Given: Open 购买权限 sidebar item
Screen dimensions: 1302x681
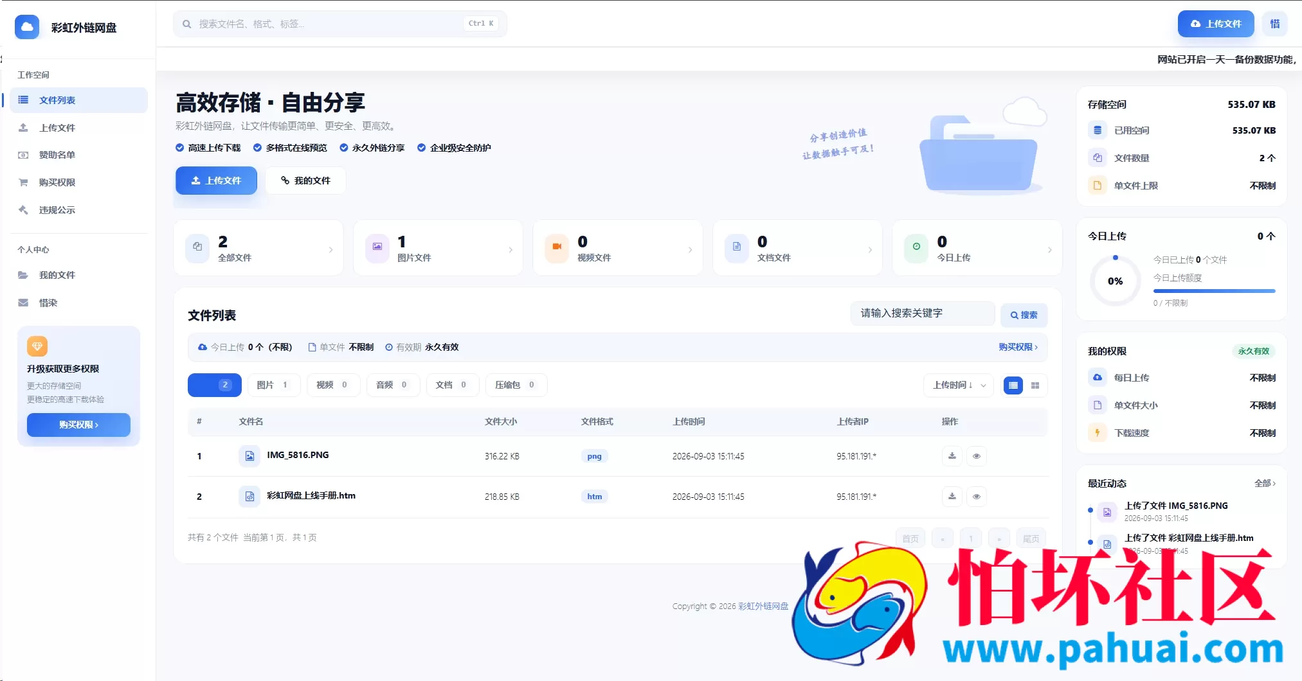Looking at the screenshot, I should click(78, 182).
